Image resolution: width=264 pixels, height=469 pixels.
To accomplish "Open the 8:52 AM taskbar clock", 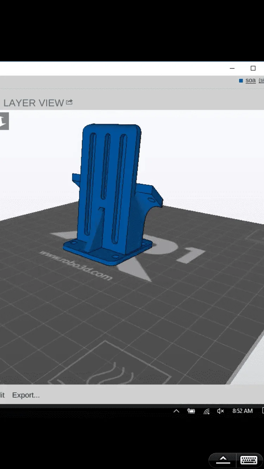I will pyautogui.click(x=243, y=411).
